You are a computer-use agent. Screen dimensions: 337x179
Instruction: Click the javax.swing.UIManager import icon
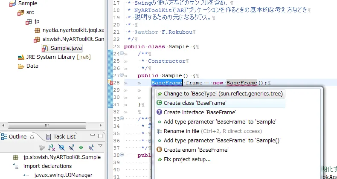26,175
